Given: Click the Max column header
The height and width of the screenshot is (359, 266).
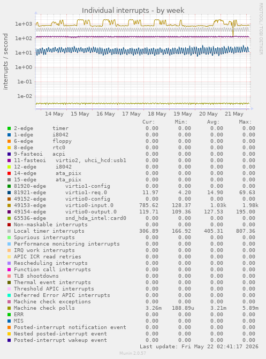Looking at the screenshot, I should coord(245,122).
